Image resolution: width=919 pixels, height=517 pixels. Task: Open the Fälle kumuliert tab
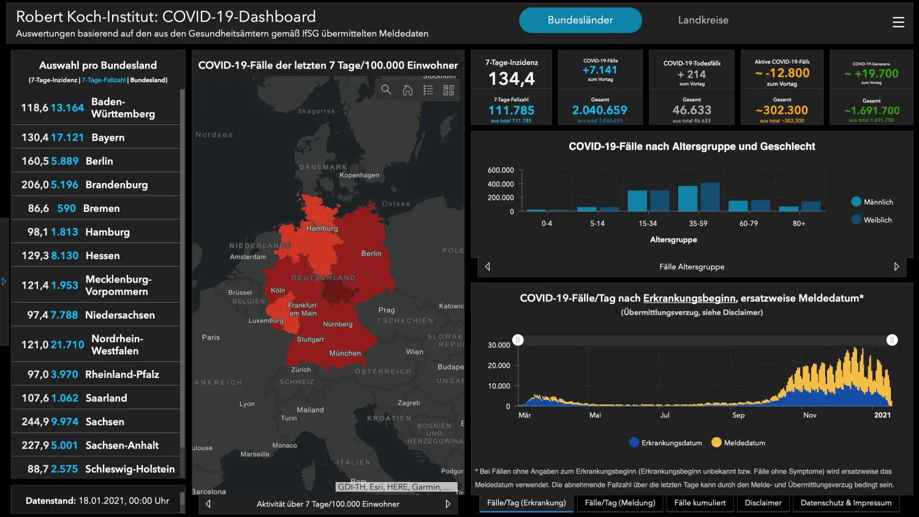[x=700, y=503]
